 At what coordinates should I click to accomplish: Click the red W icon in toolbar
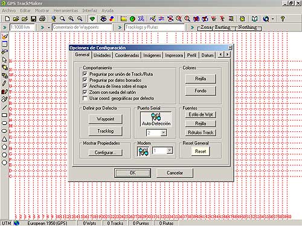click(214, 19)
